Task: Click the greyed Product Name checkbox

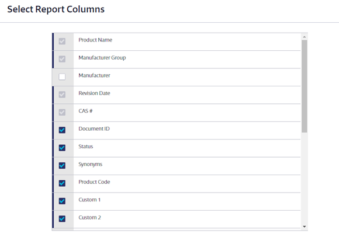Action: pos(62,41)
